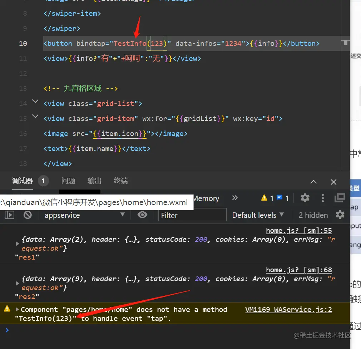Show more DevTools tabs via double chevron
This screenshot has height=349, width=361.
(234, 198)
